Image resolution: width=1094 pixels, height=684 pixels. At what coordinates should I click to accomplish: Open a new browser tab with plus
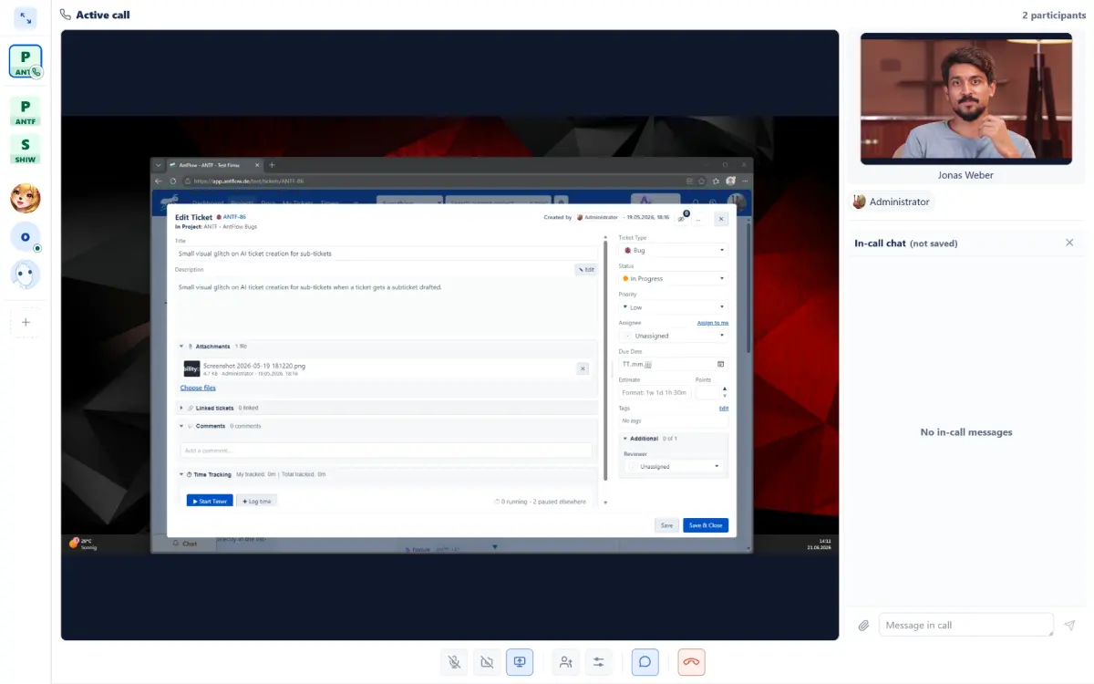272,165
